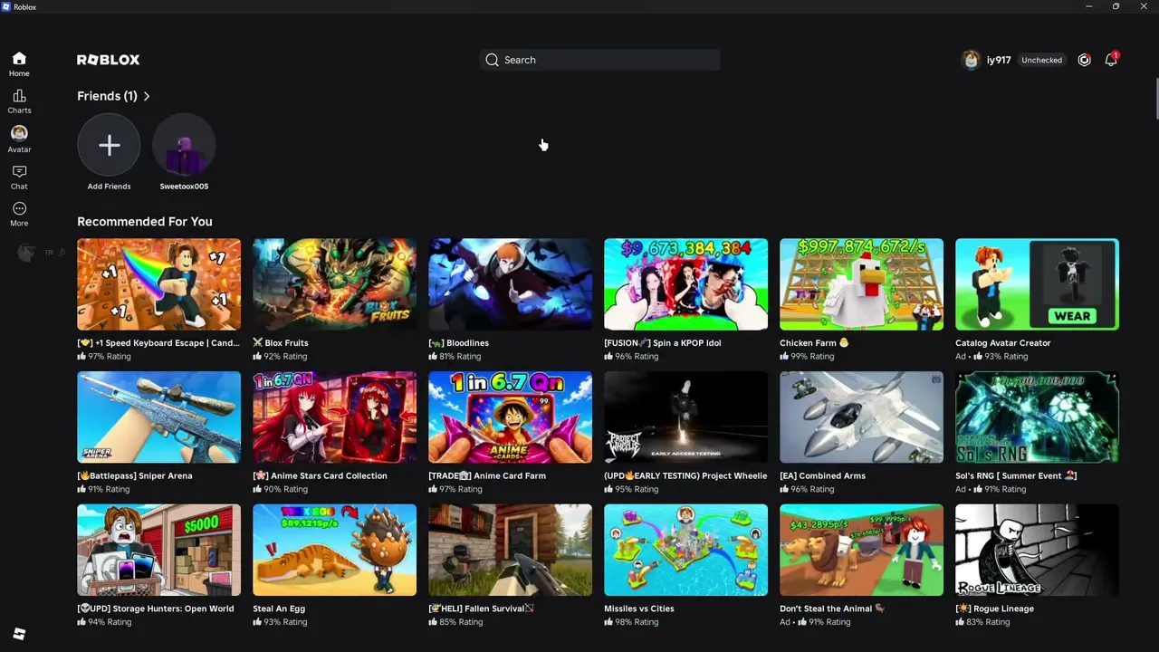The width and height of the screenshot is (1159, 652).
Task: Open the Missiles vs Cities thumbnail
Action: [685, 551]
